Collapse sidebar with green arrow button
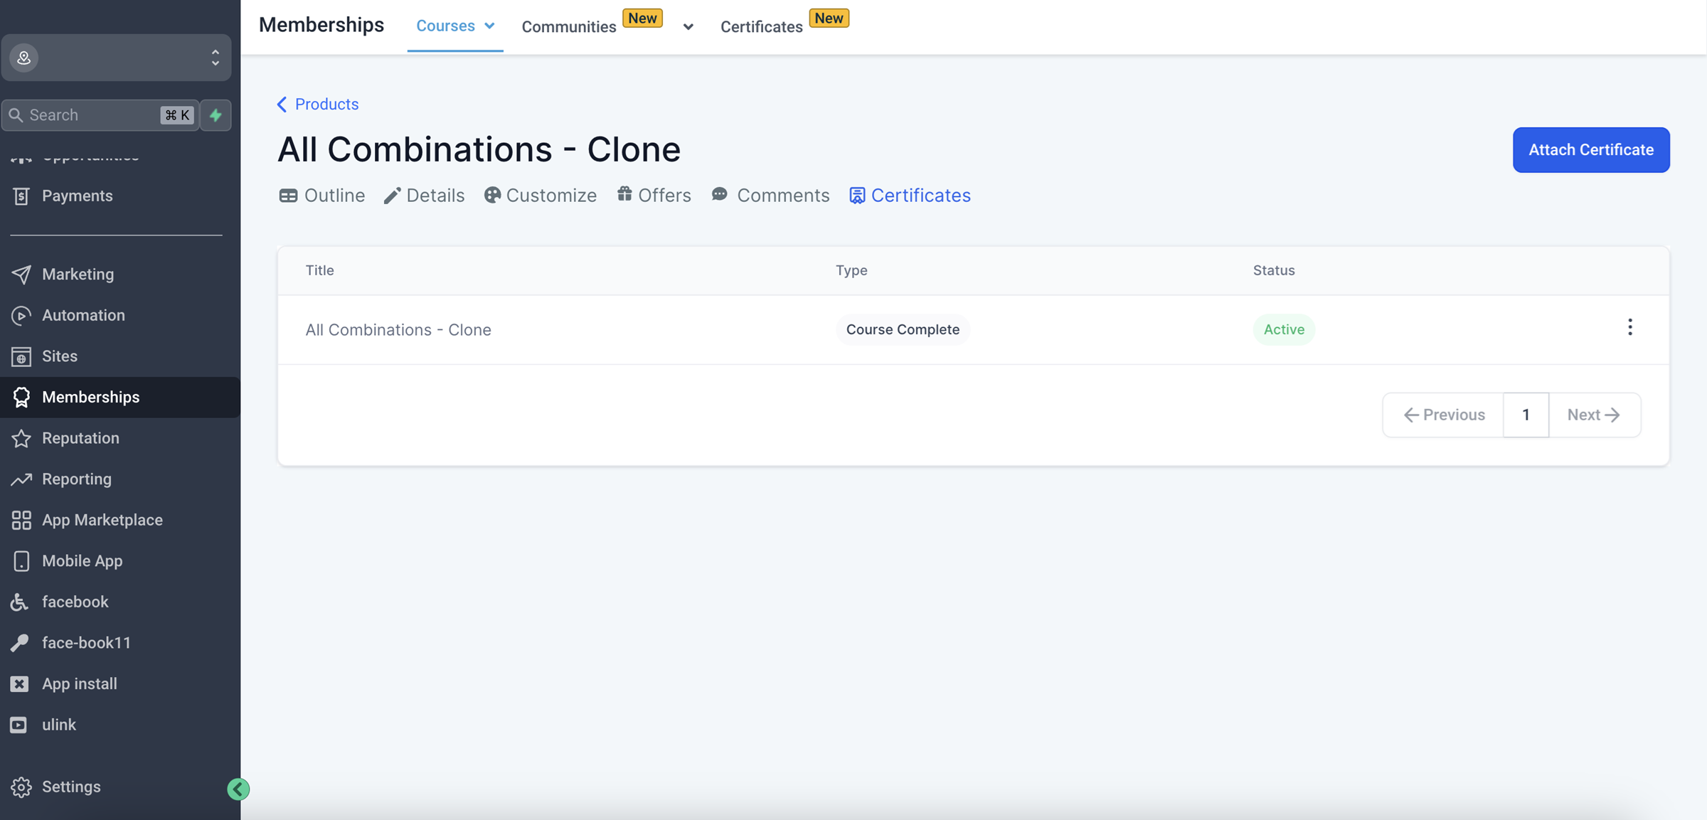This screenshot has width=1707, height=820. pyautogui.click(x=238, y=789)
